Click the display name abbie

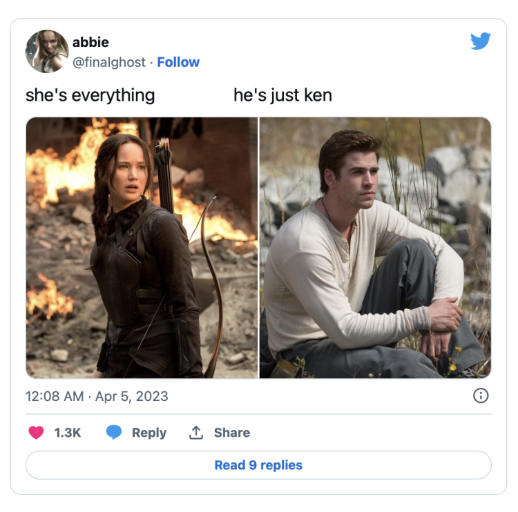pos(90,42)
